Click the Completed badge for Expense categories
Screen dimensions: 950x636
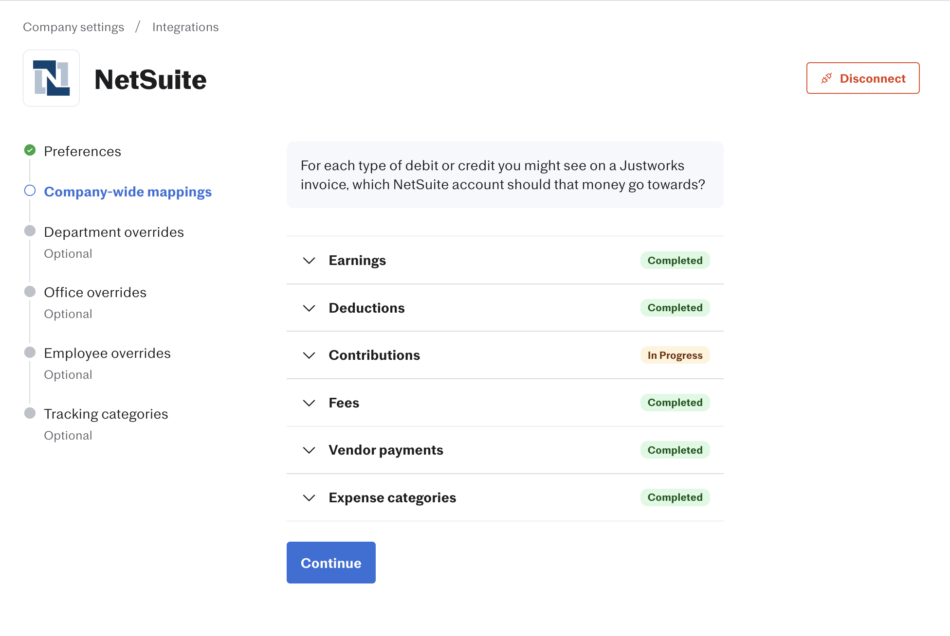tap(675, 497)
